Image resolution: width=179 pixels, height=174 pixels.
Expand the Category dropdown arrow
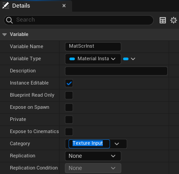117,144
